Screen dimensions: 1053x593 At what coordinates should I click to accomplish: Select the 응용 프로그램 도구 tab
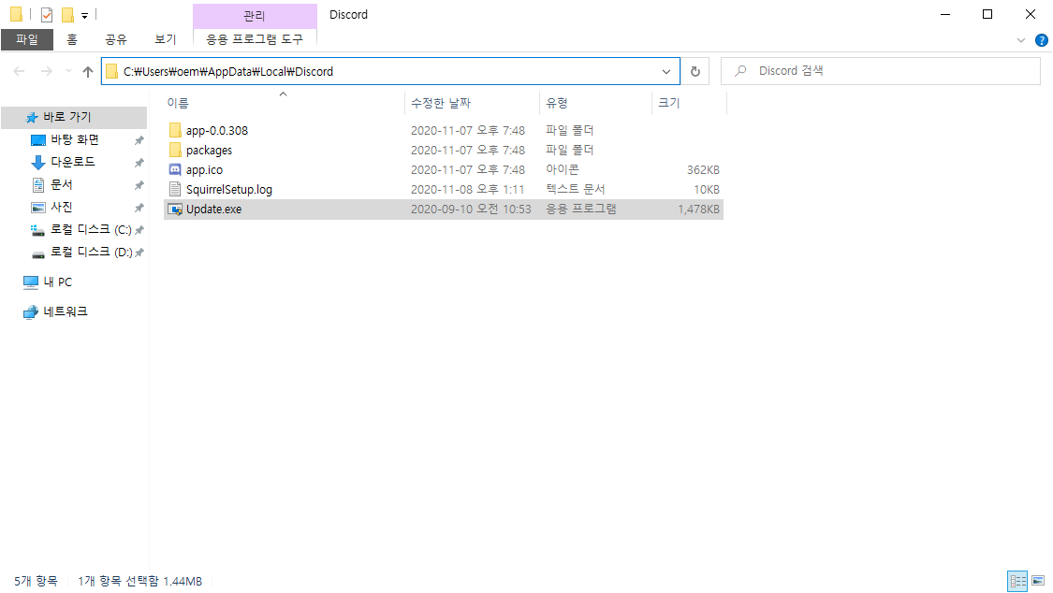coord(255,39)
